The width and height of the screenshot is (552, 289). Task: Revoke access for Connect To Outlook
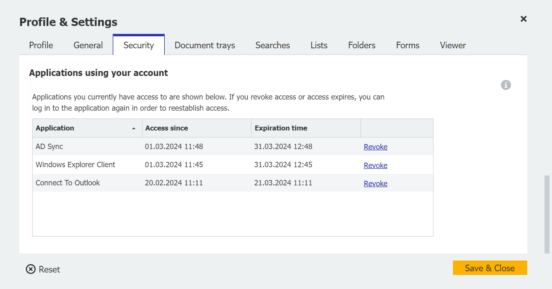[x=375, y=184]
